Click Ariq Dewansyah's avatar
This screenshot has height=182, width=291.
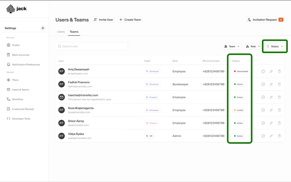tap(62, 71)
